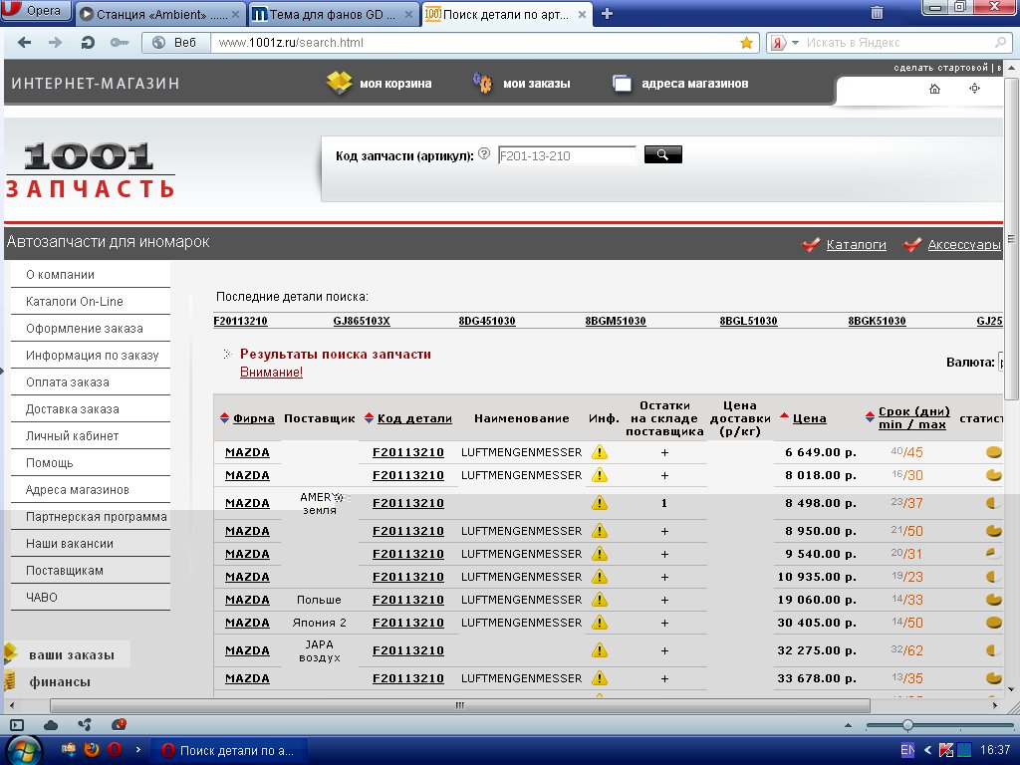Click MAZDA link in 33 678.00 р. row
The image size is (1020, 765).
click(247, 678)
